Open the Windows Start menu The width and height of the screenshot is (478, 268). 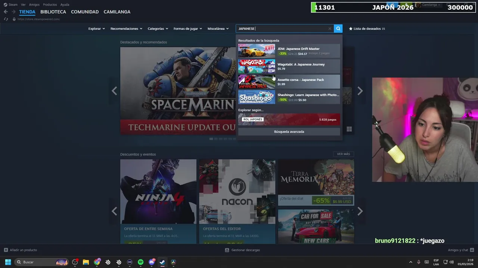(8, 262)
